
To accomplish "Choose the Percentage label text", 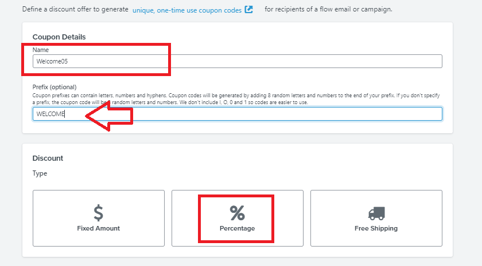I will tap(238, 228).
